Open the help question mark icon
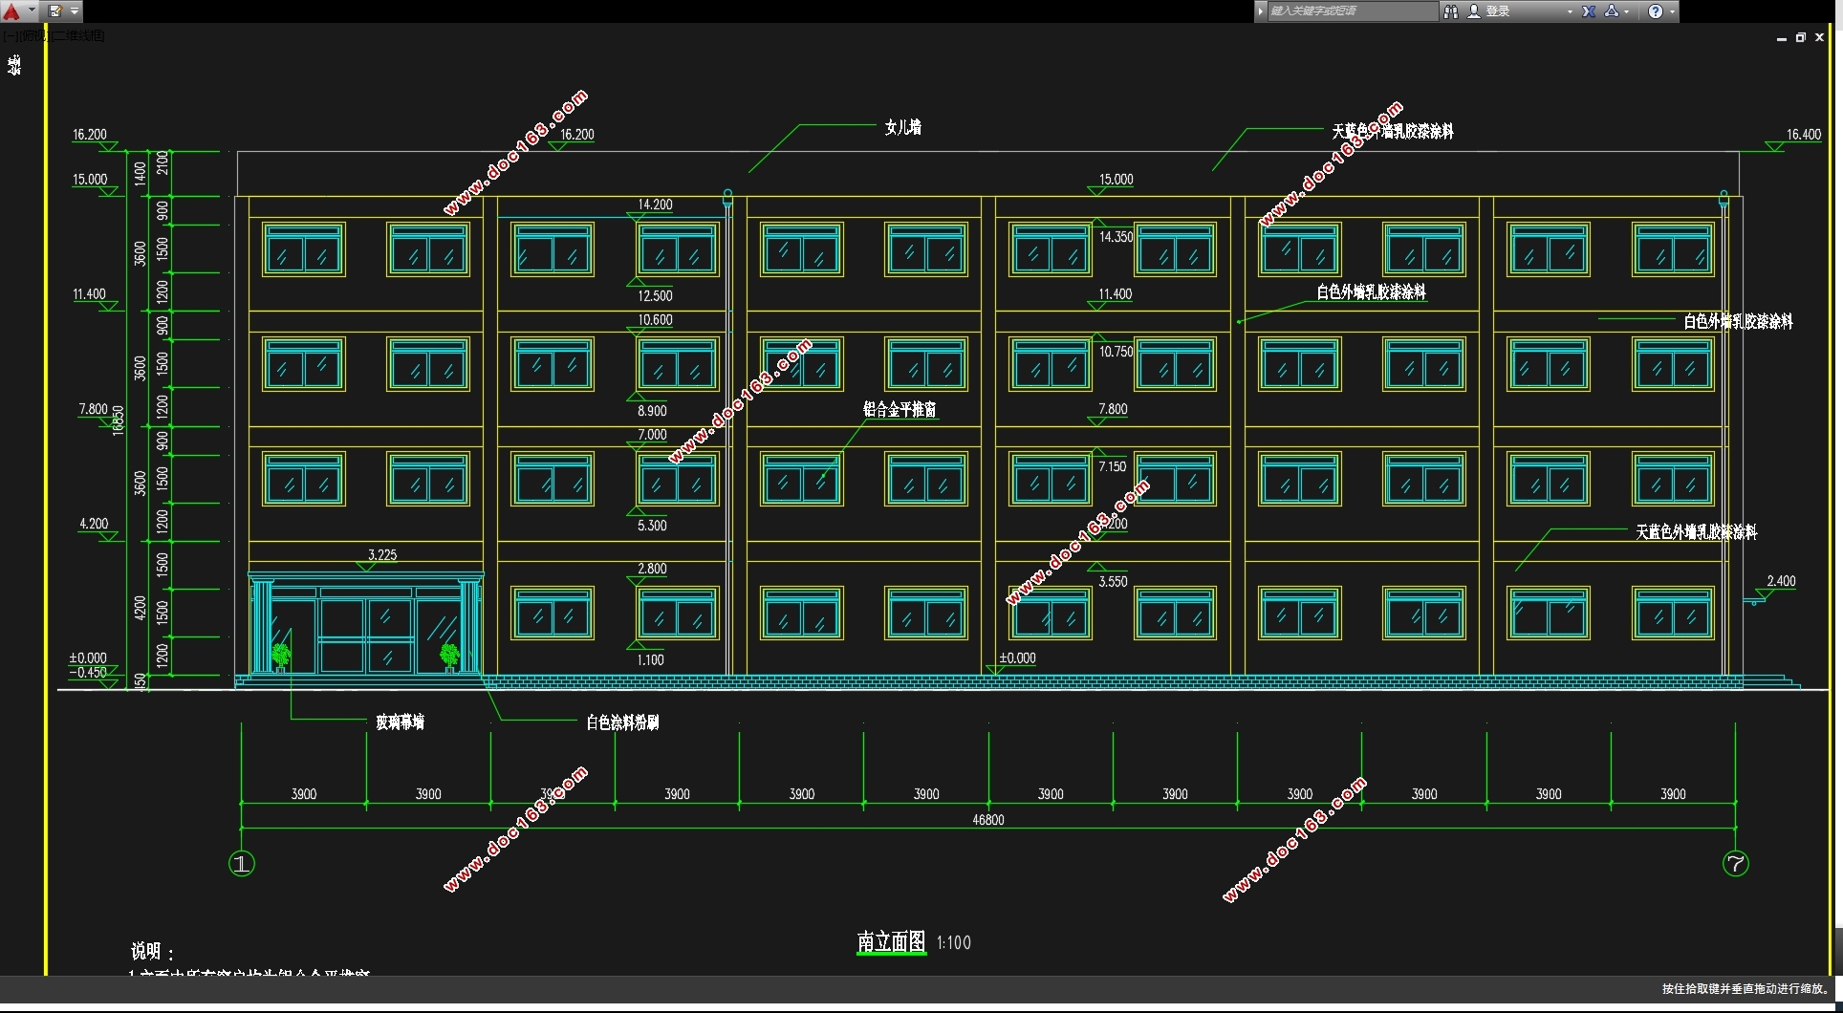The image size is (1843, 1013). [1656, 11]
